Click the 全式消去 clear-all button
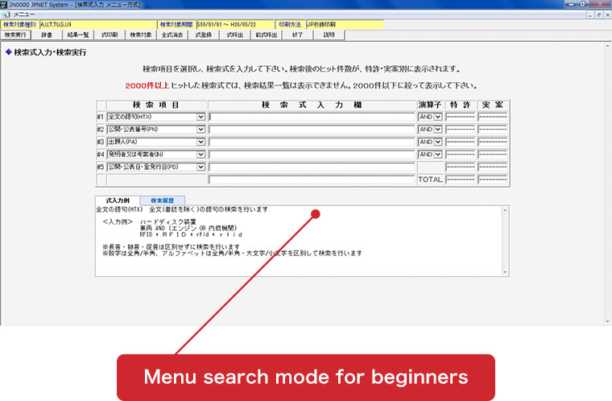This screenshot has height=401, width=612. point(172,35)
